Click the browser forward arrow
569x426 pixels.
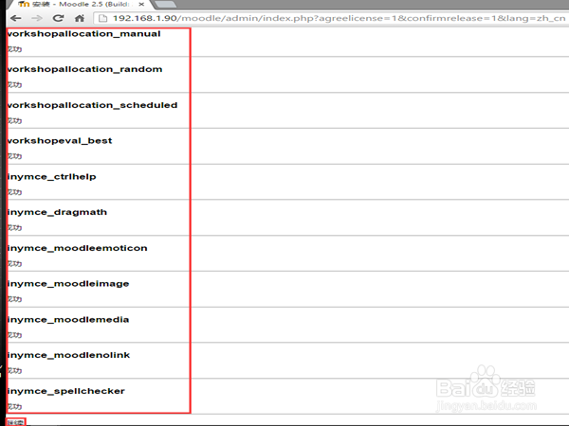click(37, 18)
